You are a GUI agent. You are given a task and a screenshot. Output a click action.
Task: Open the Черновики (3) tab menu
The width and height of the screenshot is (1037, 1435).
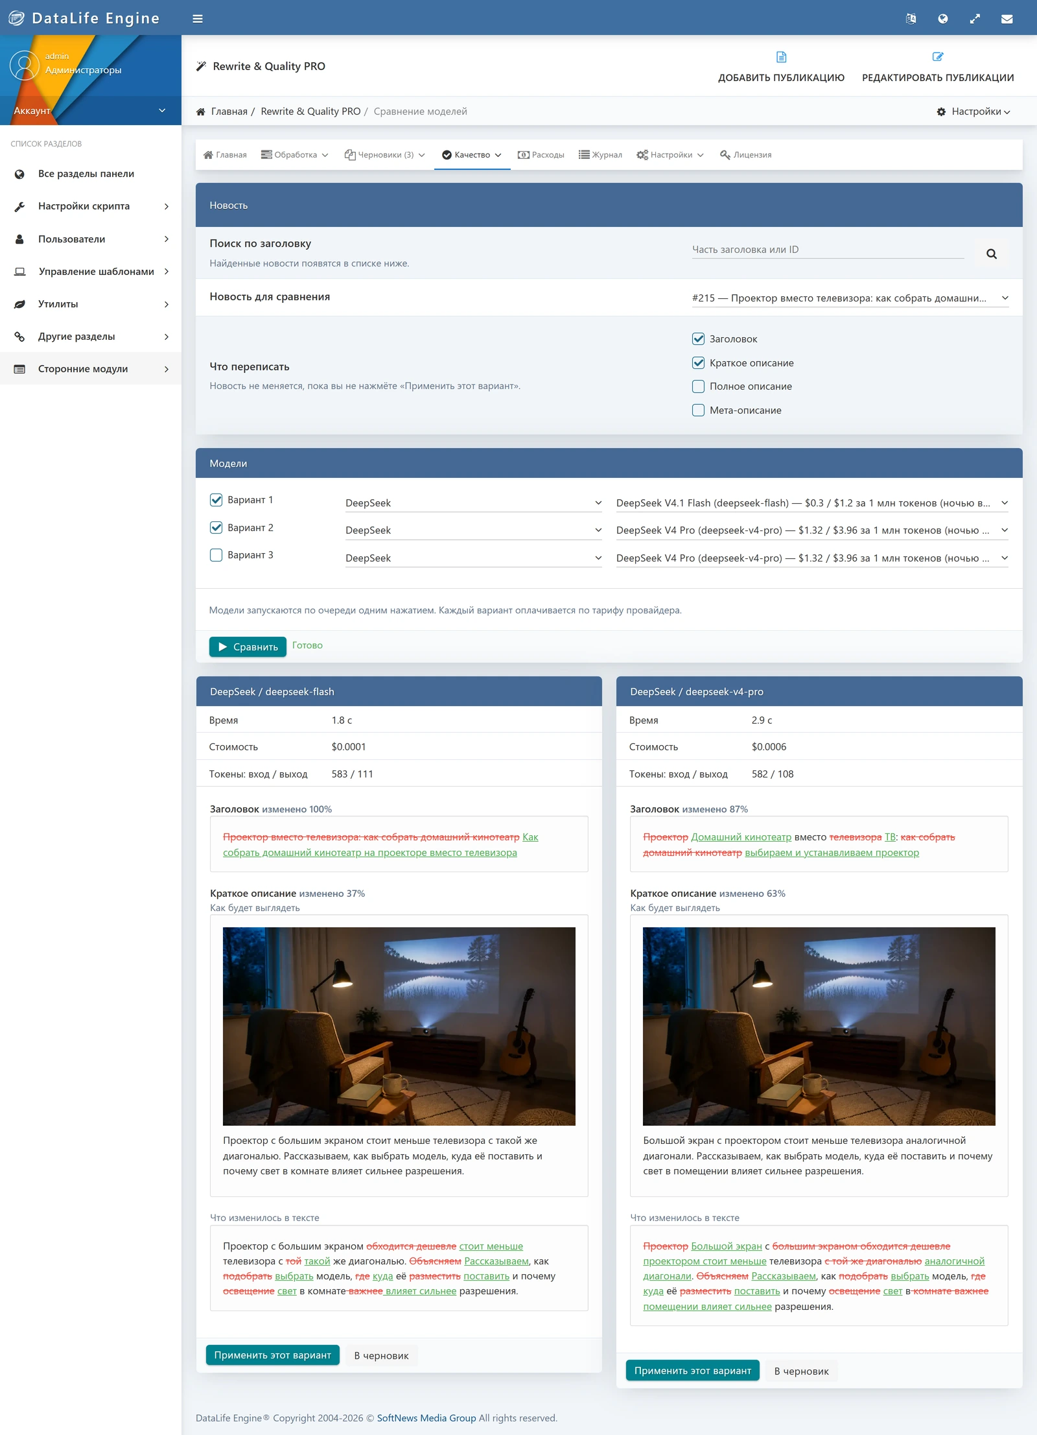pos(385,155)
